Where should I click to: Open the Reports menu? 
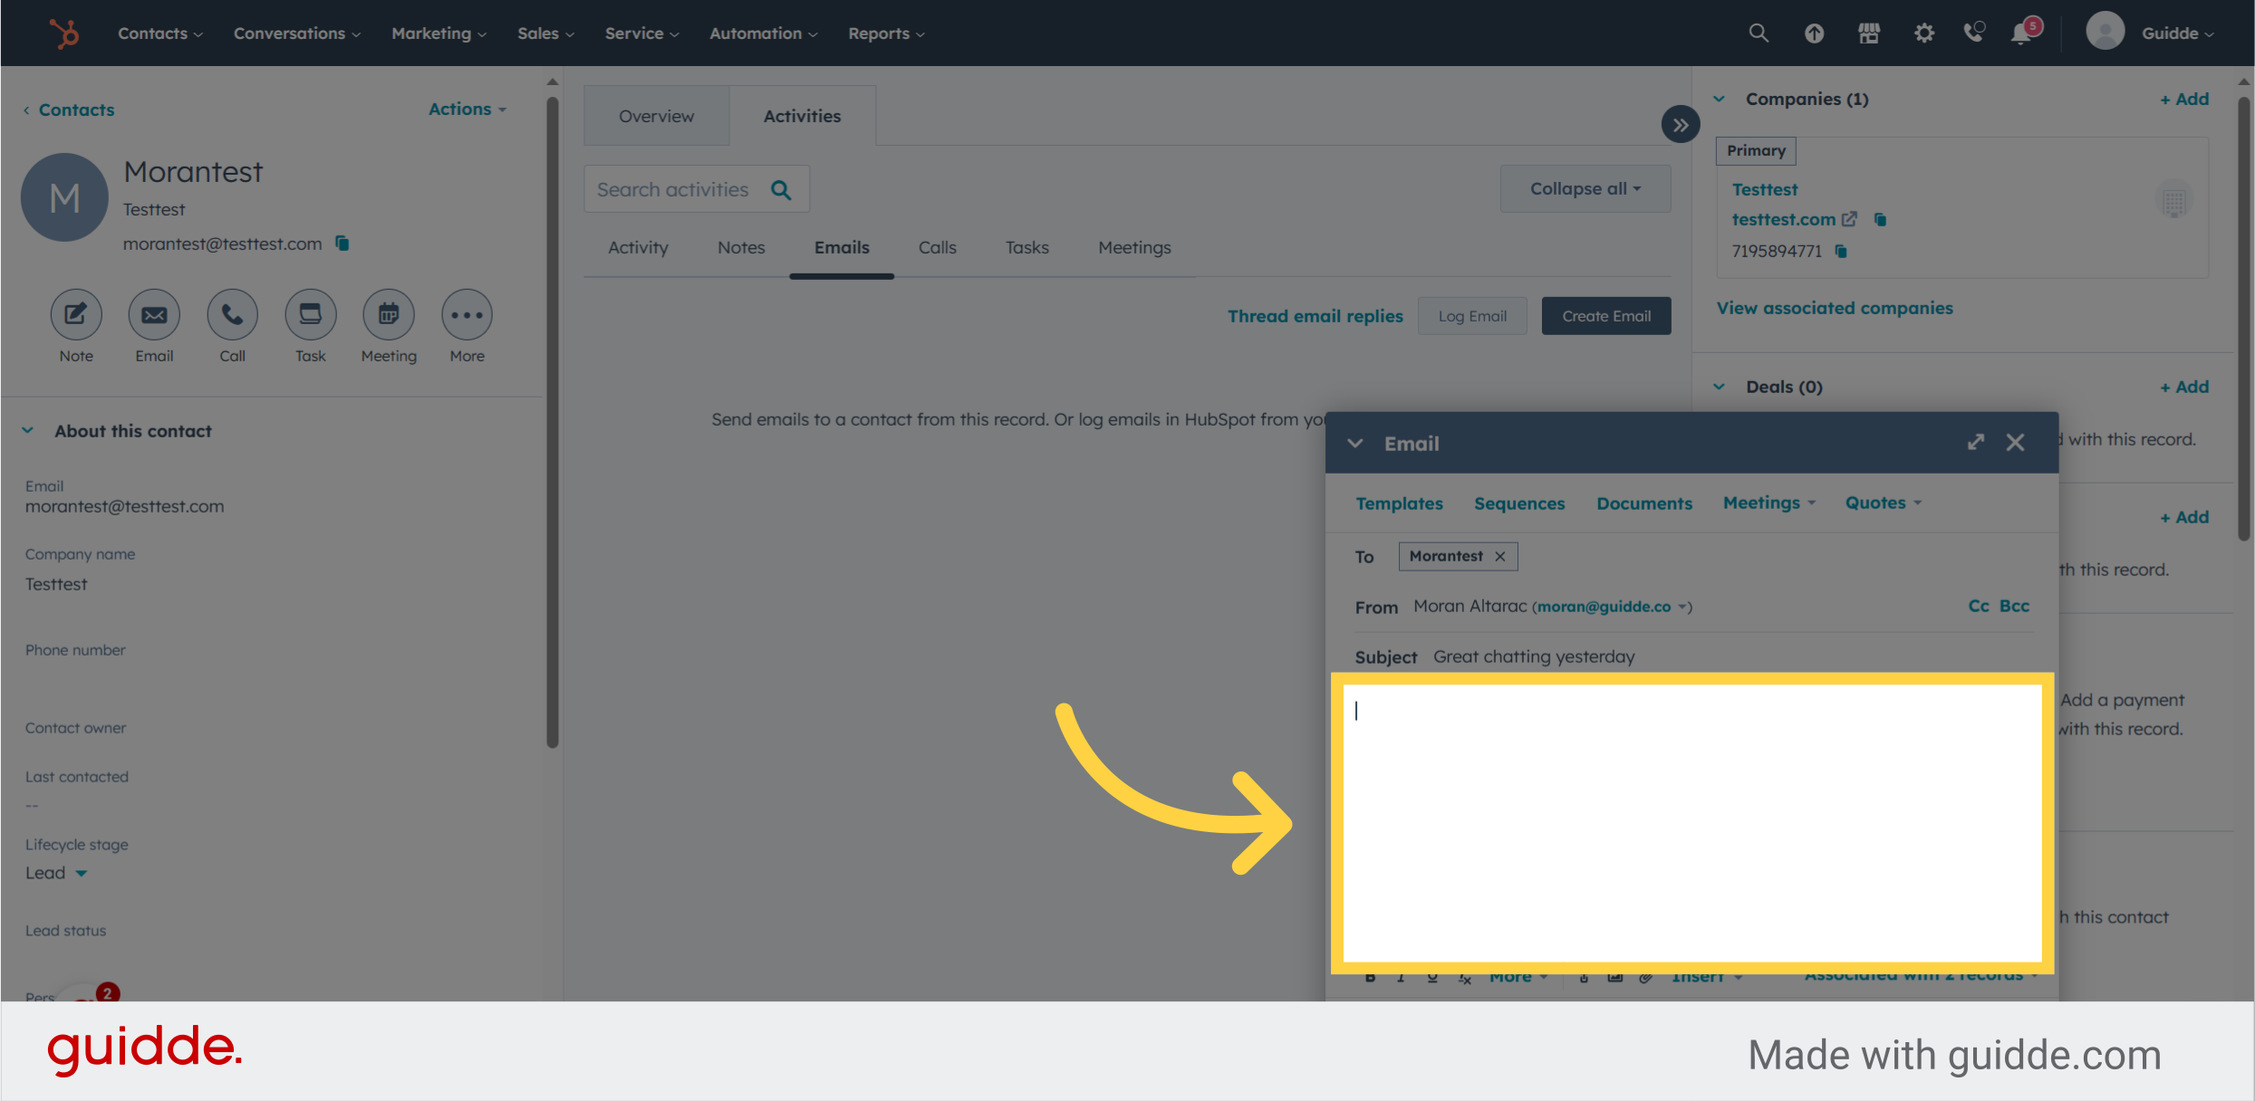886,34
